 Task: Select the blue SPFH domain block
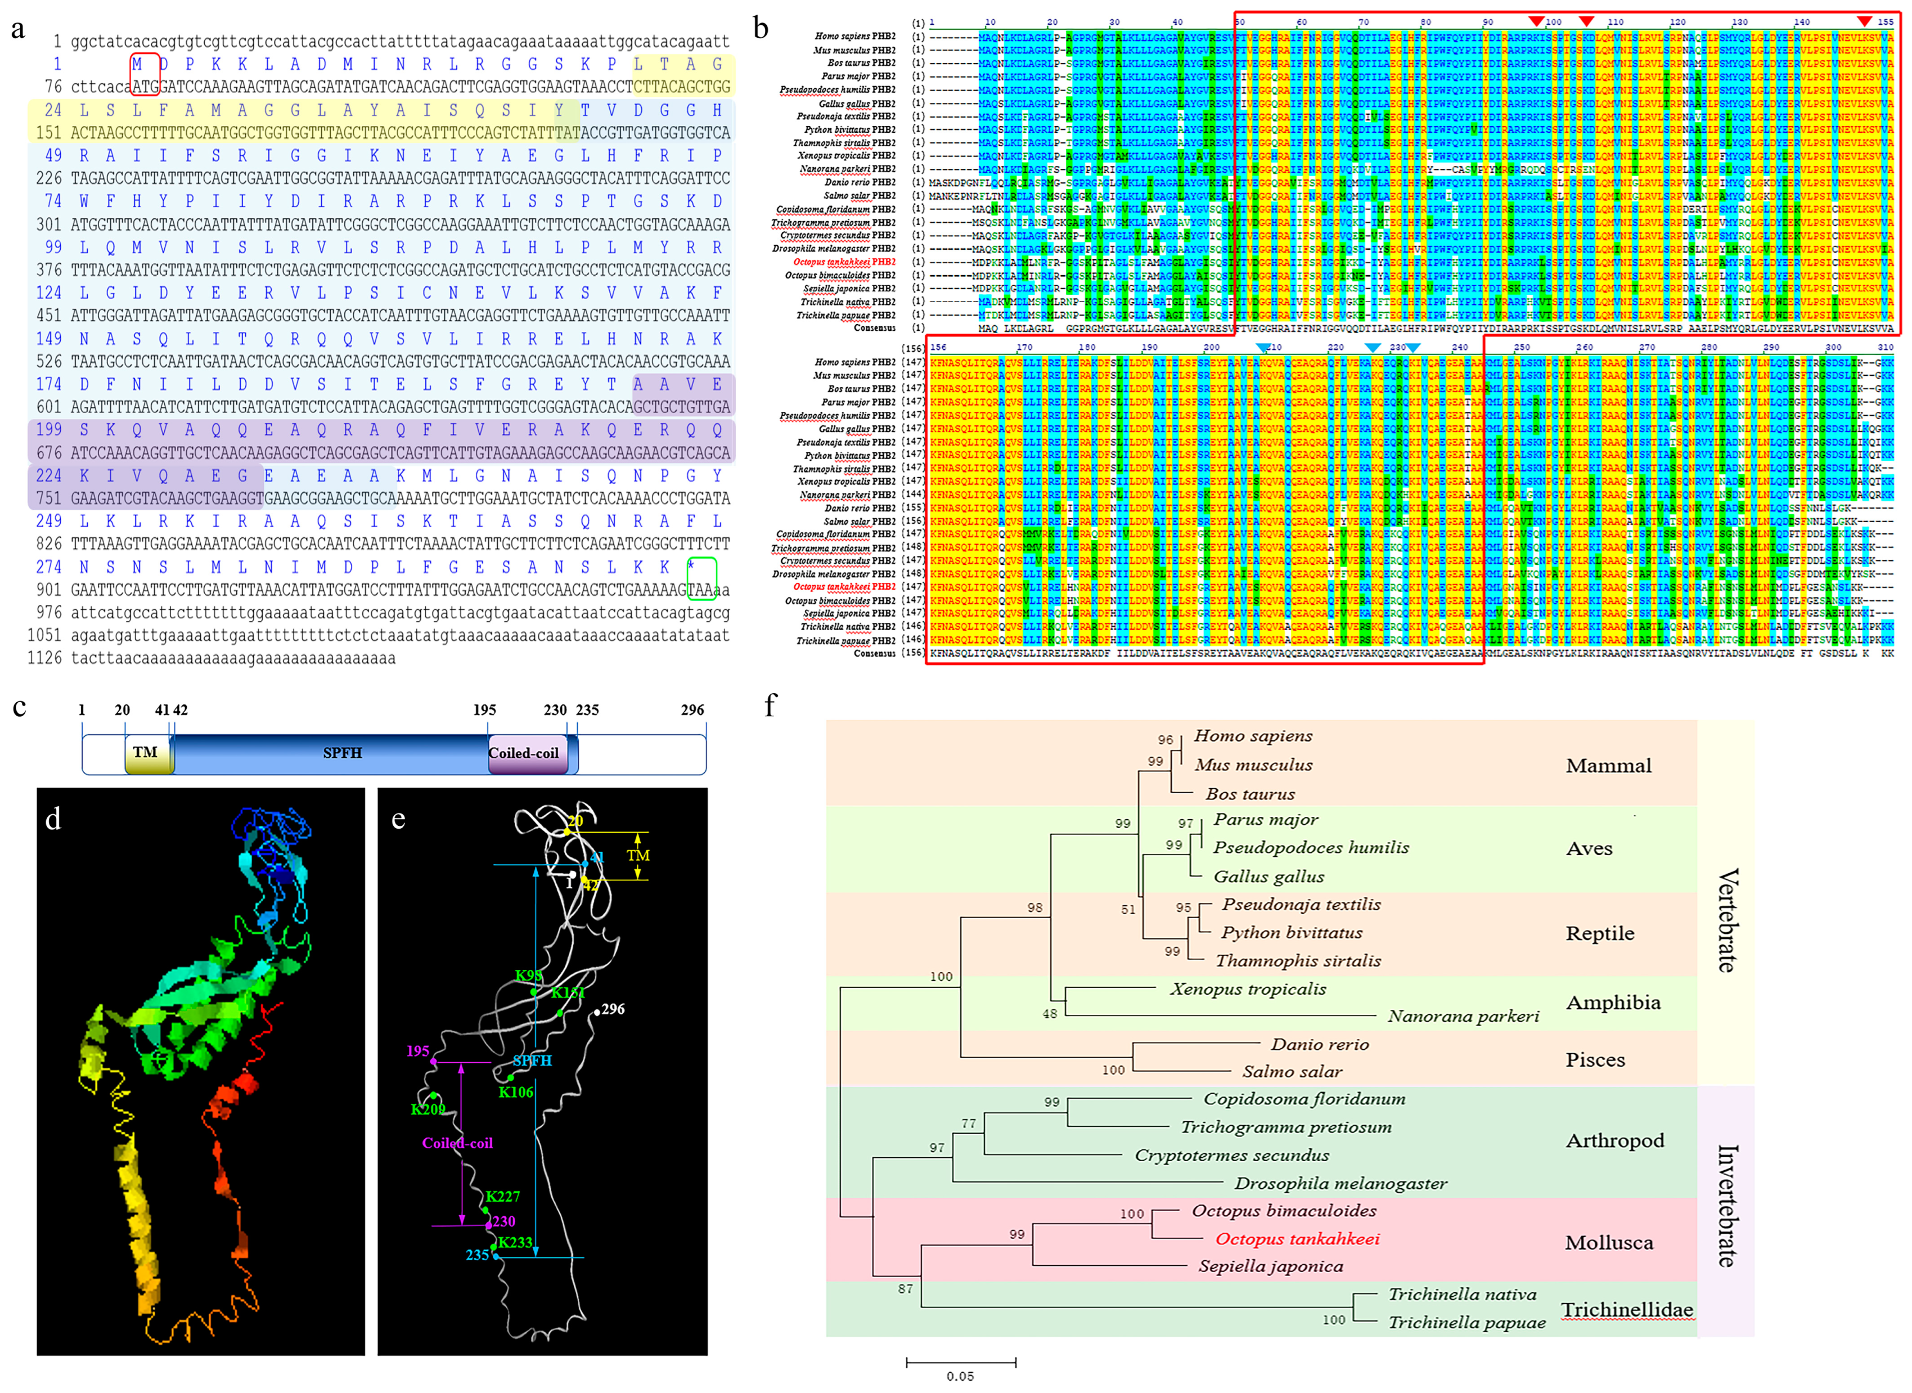pos(341,753)
